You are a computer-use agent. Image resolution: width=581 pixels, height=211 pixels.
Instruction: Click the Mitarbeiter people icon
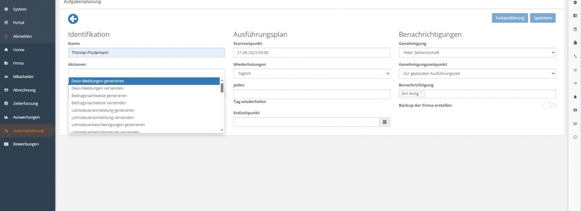click(6, 76)
